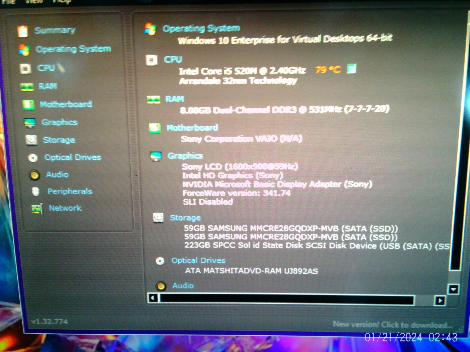Image resolution: width=470 pixels, height=352 pixels.
Task: Click the horizontal scrollbar left arrow
Action: pyautogui.click(x=152, y=299)
